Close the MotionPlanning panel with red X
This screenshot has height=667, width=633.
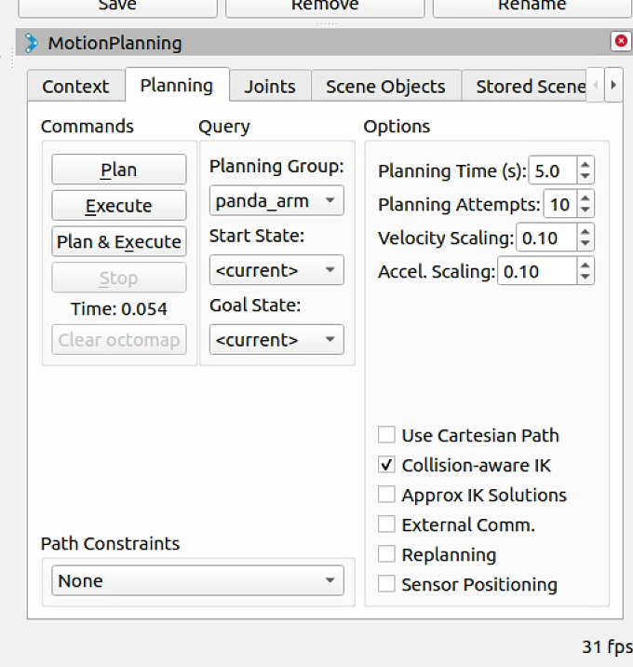621,41
